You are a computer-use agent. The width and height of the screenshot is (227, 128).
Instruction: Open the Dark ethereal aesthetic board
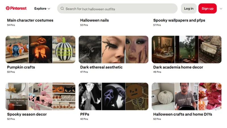tap(101, 67)
